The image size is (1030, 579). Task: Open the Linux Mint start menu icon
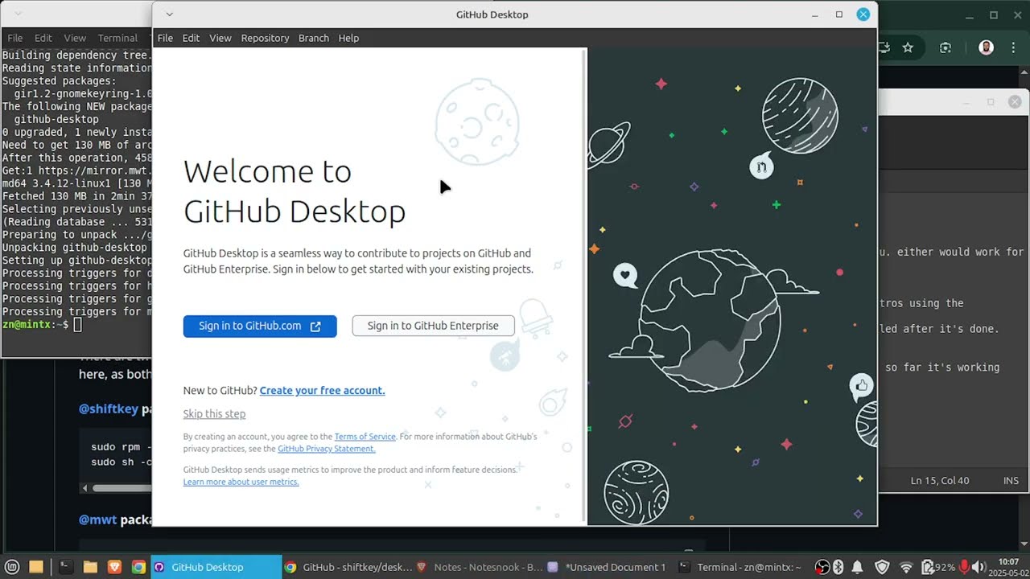coord(12,567)
